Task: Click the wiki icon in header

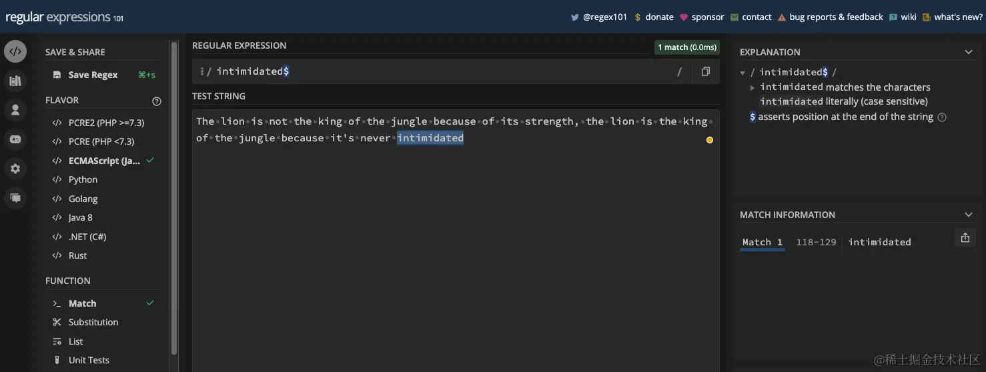Action: coord(893,17)
